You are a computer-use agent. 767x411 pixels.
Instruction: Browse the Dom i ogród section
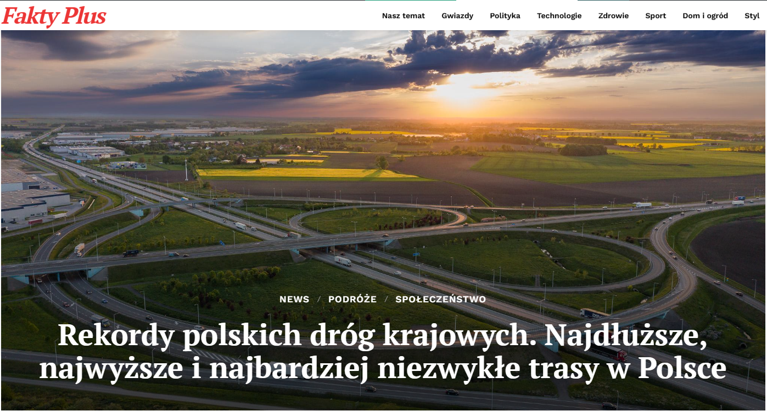point(705,16)
